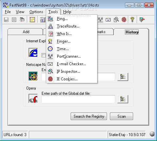Click the IE Cookies icon in the menu
This screenshot has width=157, height=141.
[x=50, y=79]
